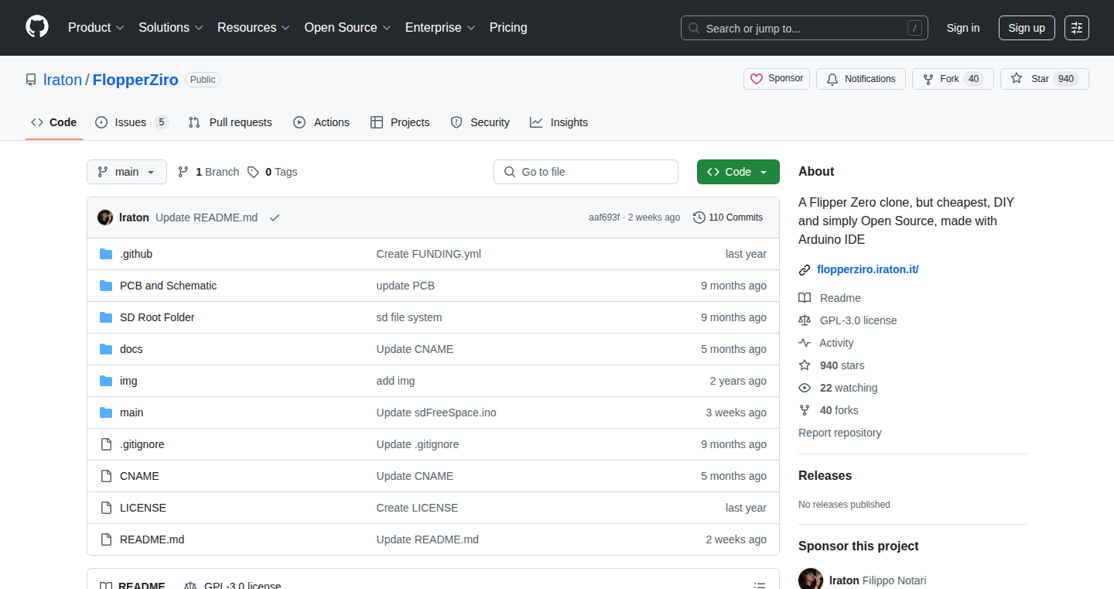Open the Pricing page
The width and height of the screenshot is (1114, 589).
pos(508,27)
